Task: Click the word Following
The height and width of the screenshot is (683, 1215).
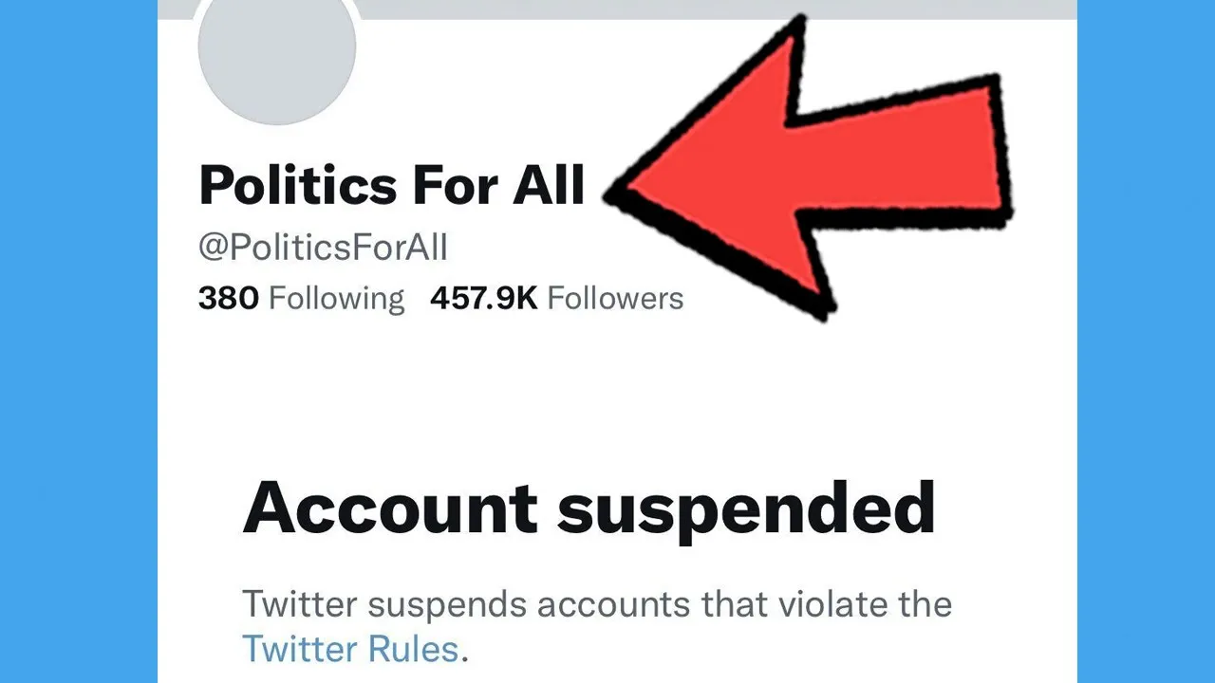Action: (x=336, y=299)
